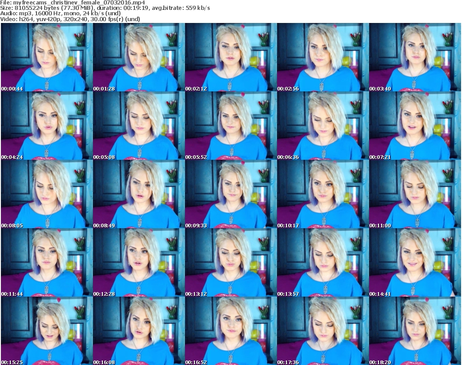Image resolution: width=462 pixels, height=365 pixels.
Task: Select the thumbnail stamped 00:02:12
Action: pos(231,57)
